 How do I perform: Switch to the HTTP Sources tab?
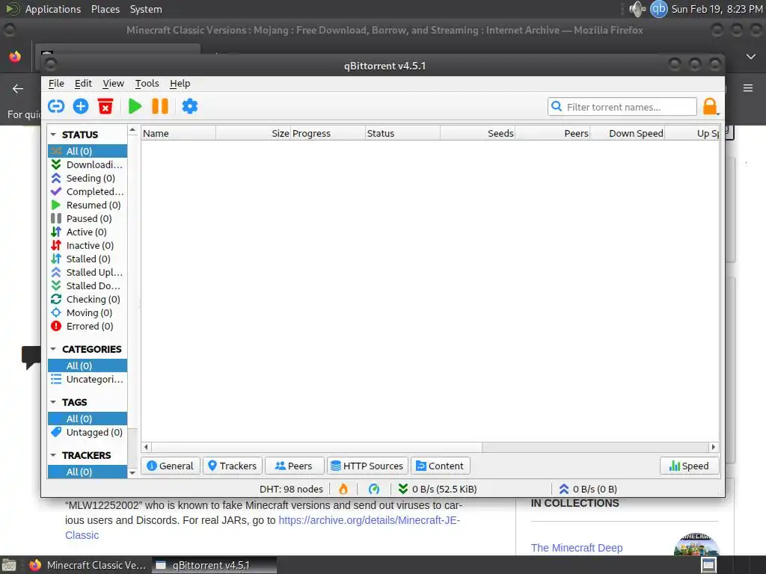[x=367, y=466]
